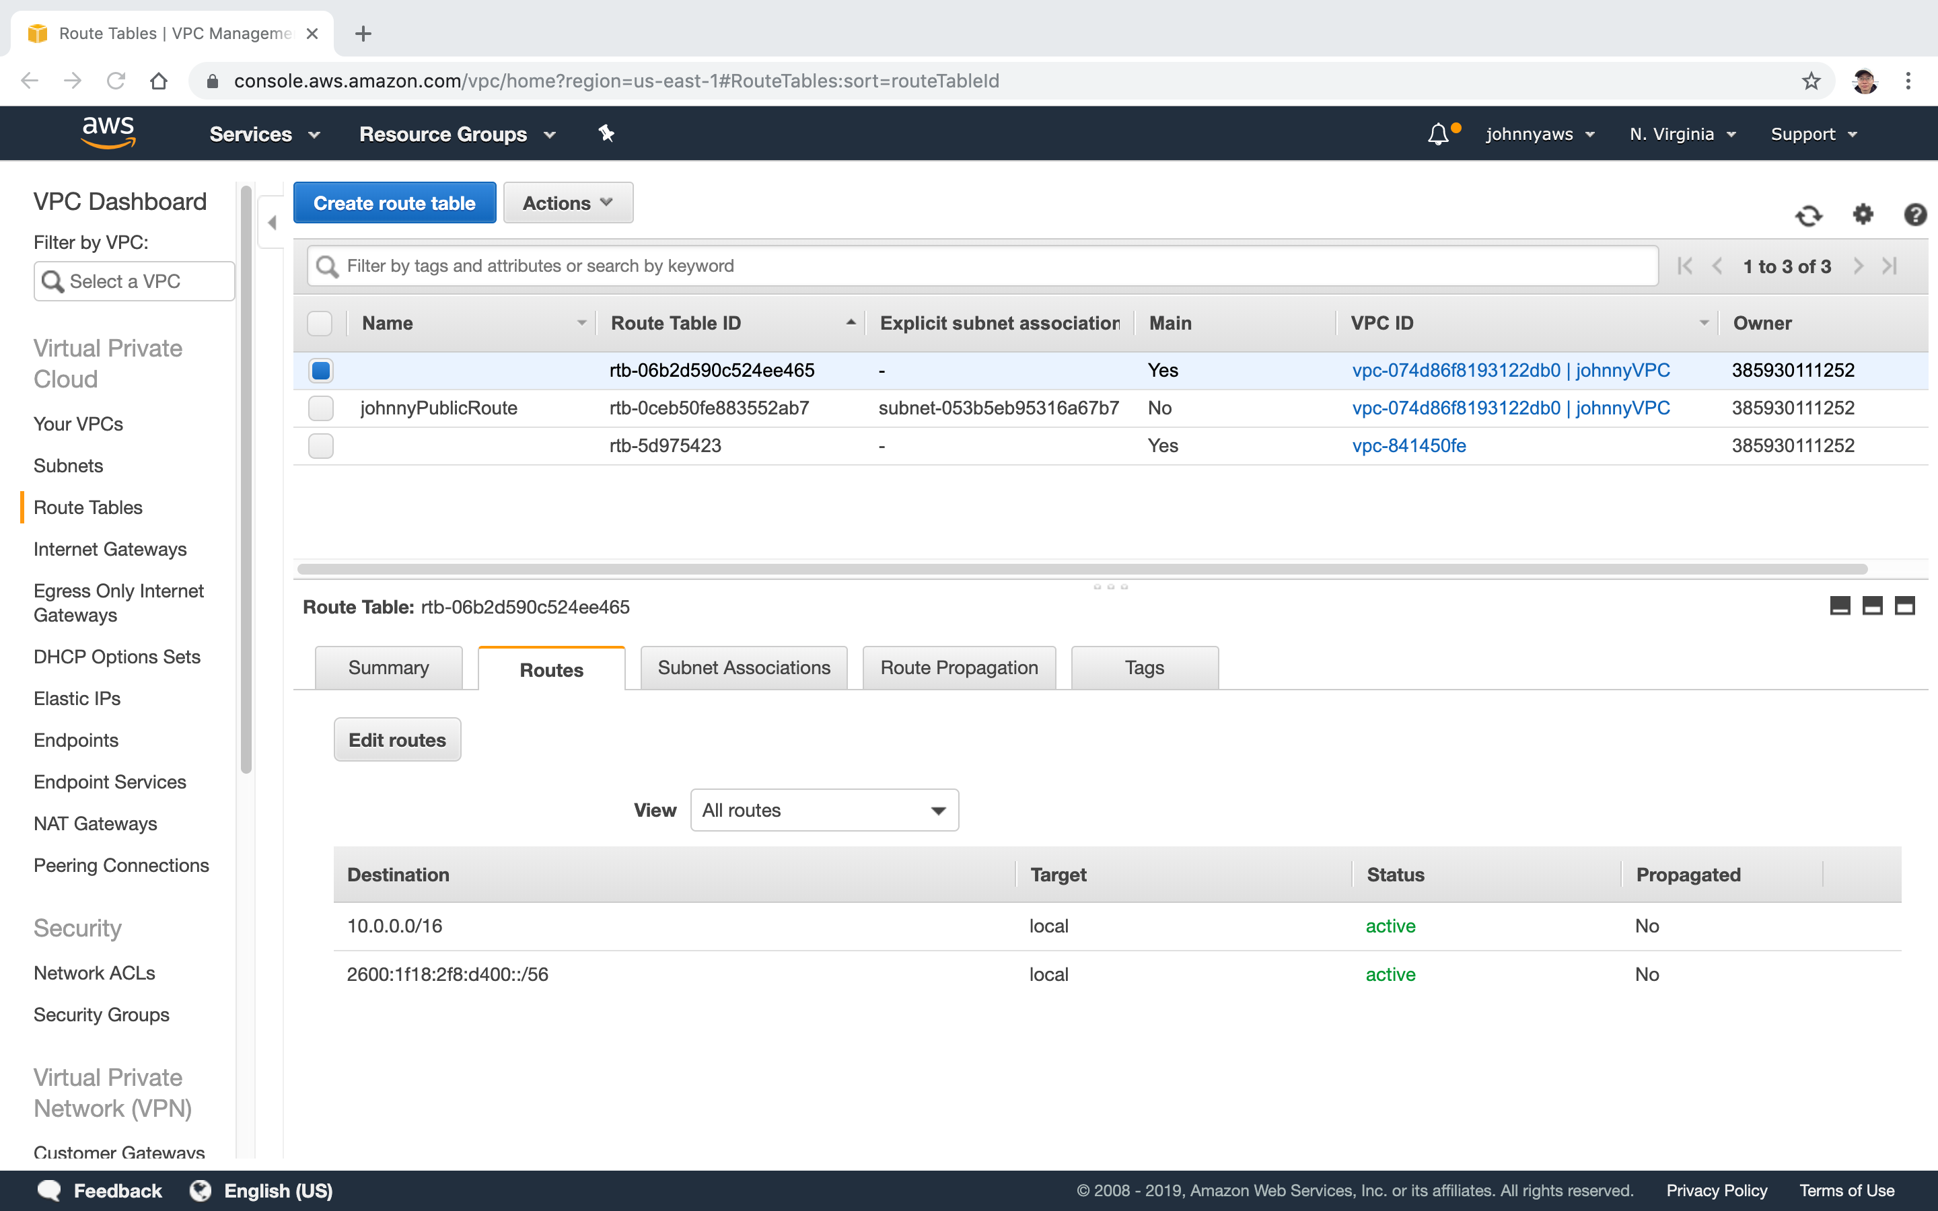Click Create route table button
Image resolution: width=1938 pixels, height=1211 pixels.
click(x=394, y=203)
